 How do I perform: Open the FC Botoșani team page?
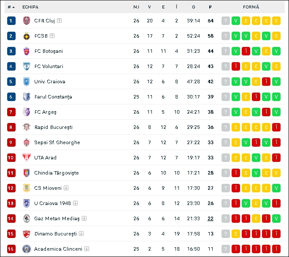tap(49, 51)
